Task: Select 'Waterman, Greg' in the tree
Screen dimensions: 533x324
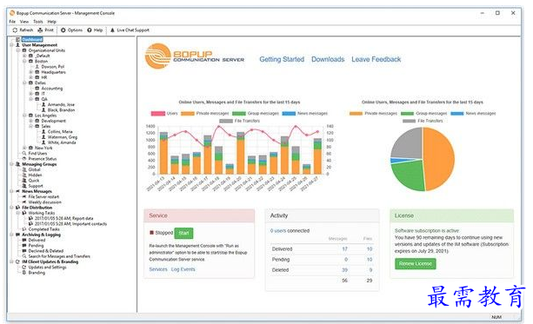Action: tap(63, 137)
